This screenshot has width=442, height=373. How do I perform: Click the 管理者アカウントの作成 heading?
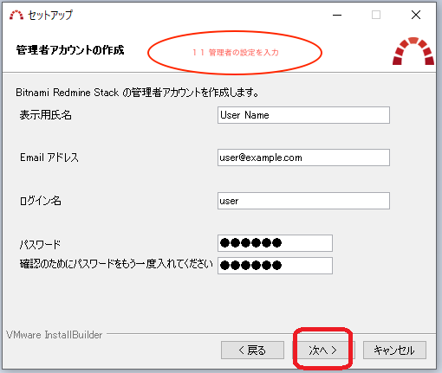pyautogui.click(x=70, y=50)
